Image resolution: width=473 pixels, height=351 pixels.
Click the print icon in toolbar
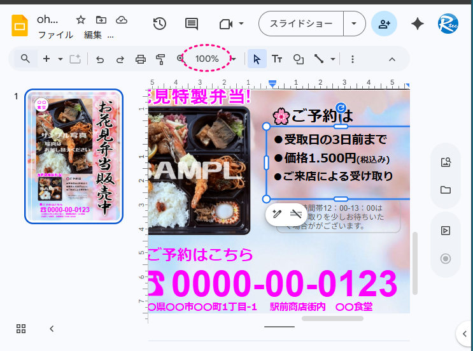140,59
